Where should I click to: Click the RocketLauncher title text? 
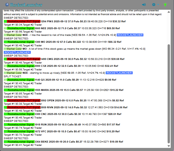26,5
